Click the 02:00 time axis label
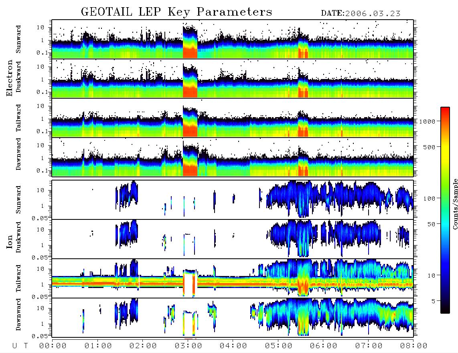458x353 pixels. coord(143,346)
